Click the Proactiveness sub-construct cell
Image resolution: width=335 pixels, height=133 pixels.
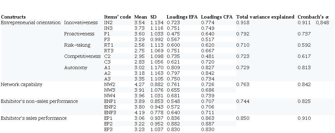point(79,34)
